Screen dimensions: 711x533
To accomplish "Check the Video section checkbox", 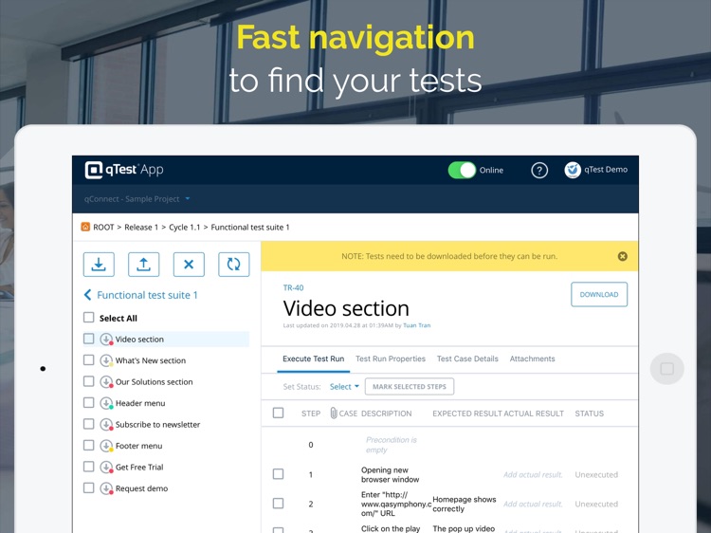I will pos(89,339).
